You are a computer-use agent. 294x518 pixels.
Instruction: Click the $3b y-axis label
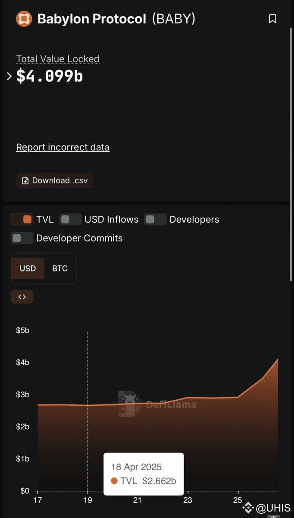[22, 395]
